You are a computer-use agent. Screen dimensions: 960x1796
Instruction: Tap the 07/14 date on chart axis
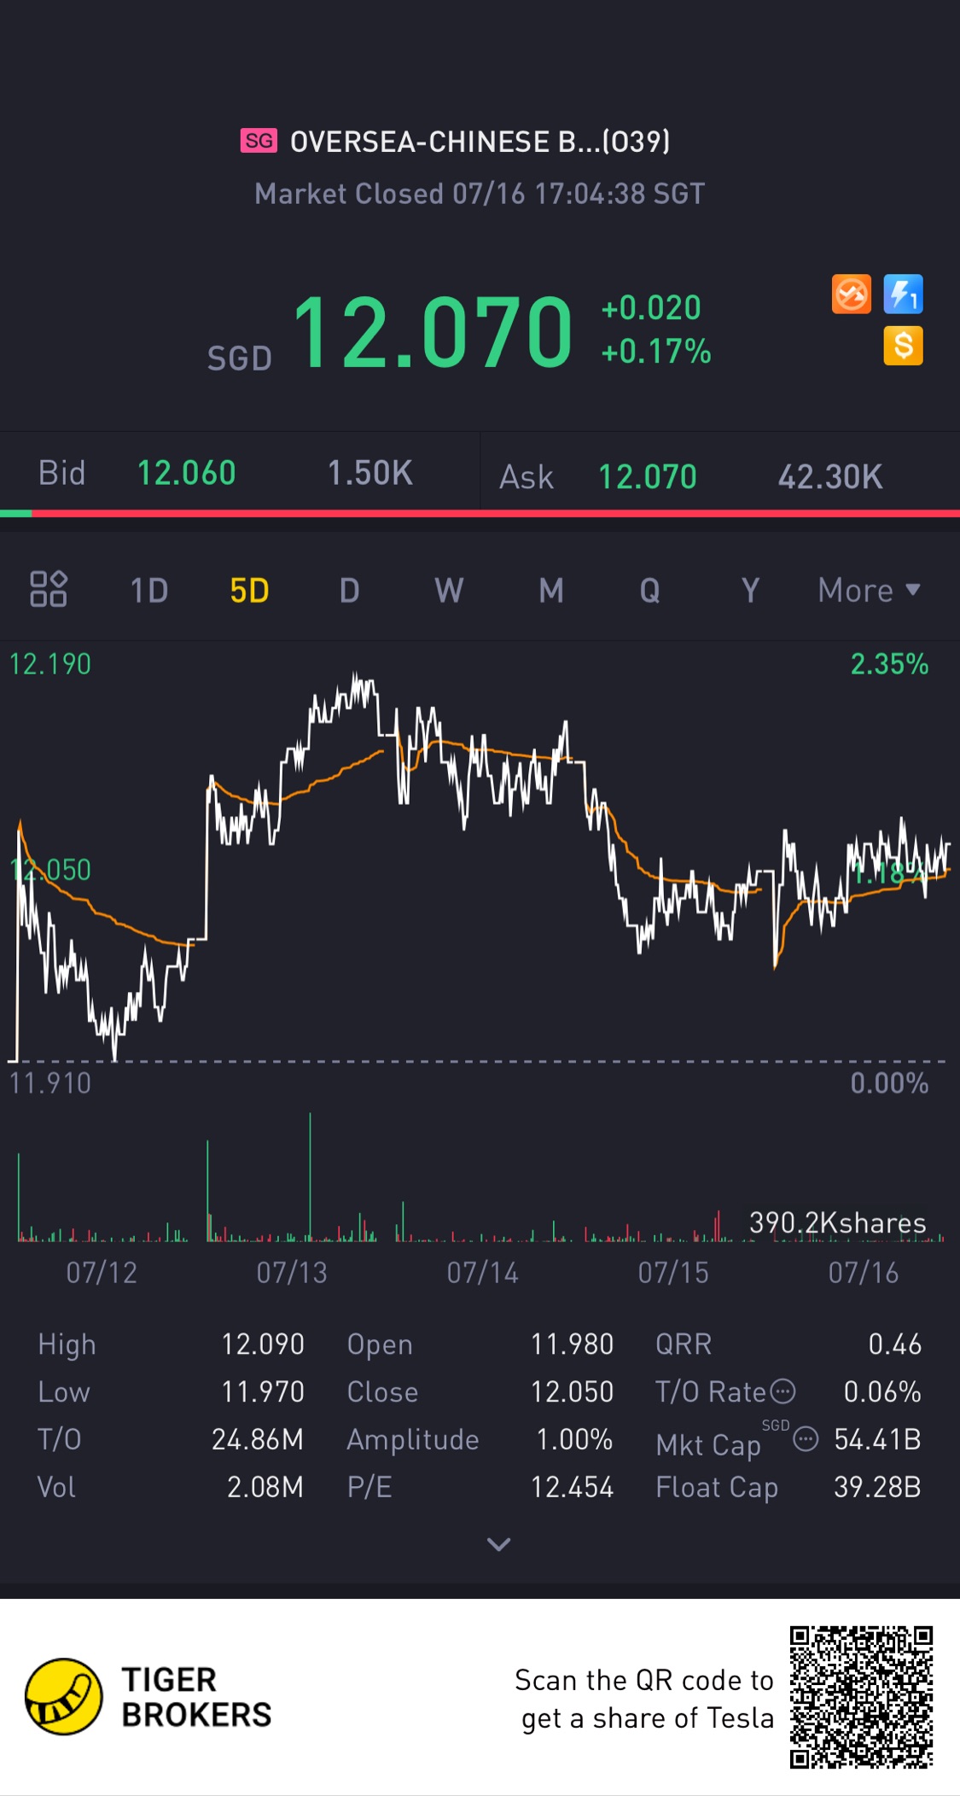click(x=483, y=1273)
